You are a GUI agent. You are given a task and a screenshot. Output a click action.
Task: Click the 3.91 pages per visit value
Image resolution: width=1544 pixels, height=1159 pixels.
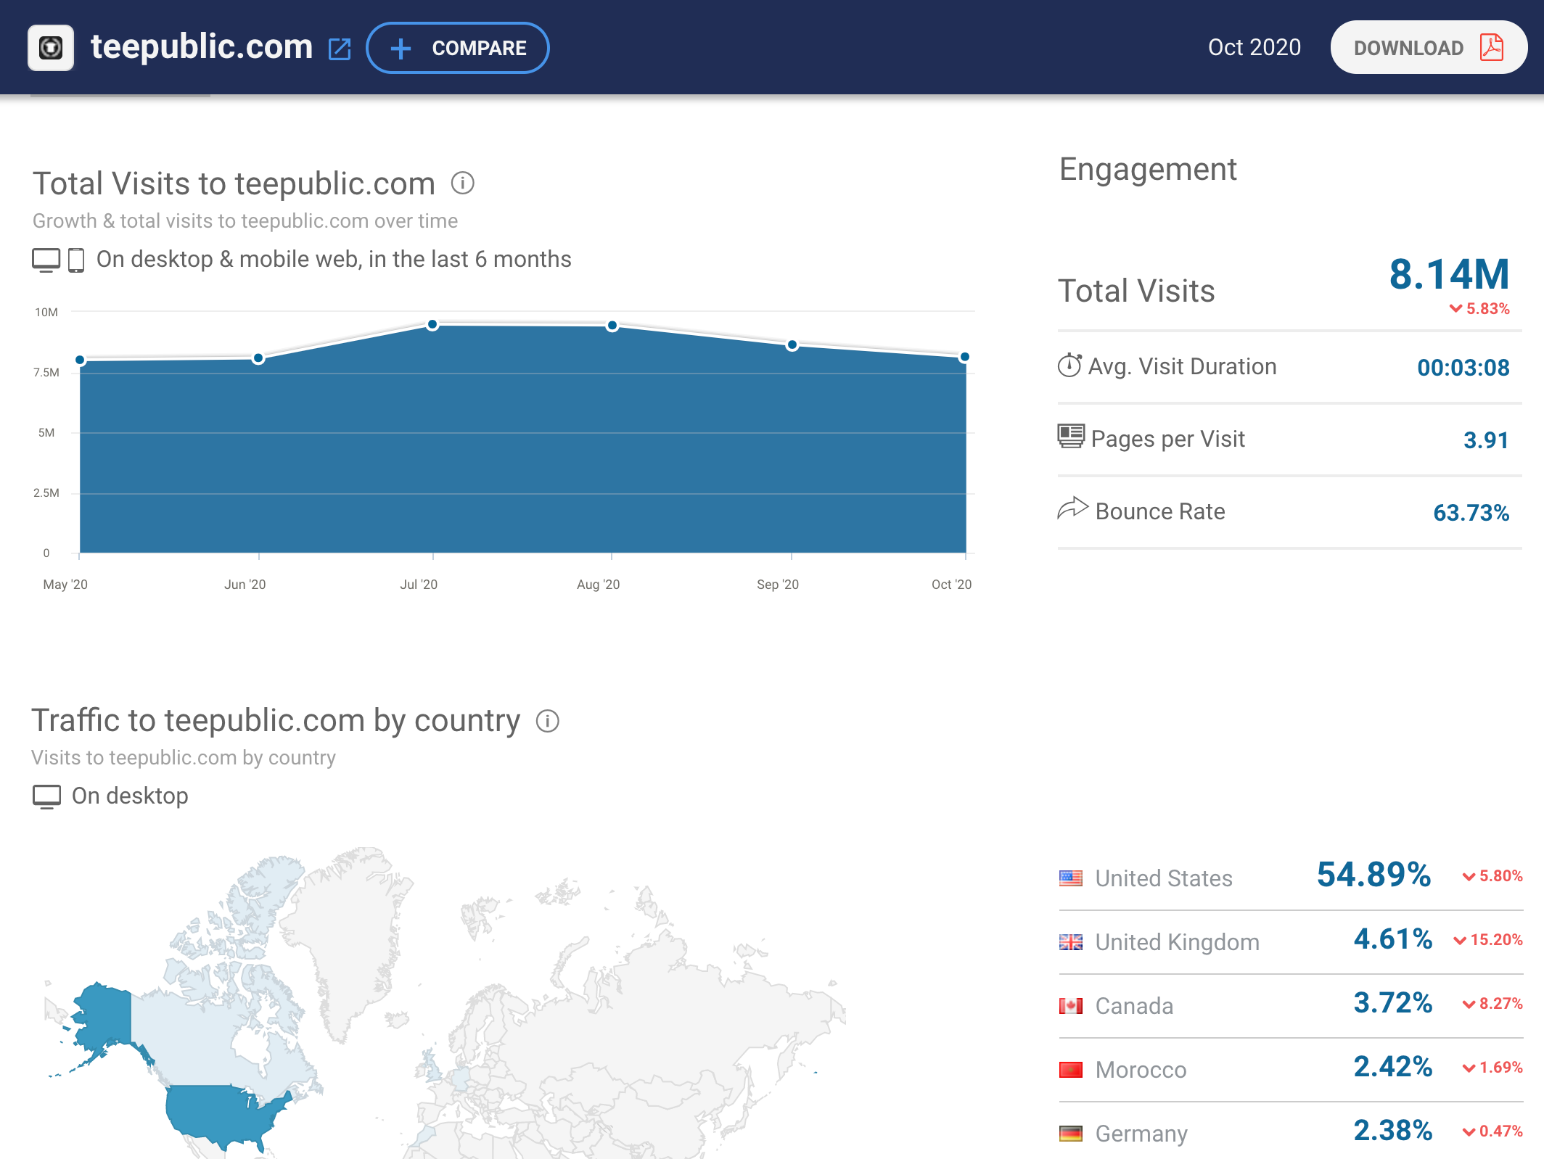pos(1486,440)
